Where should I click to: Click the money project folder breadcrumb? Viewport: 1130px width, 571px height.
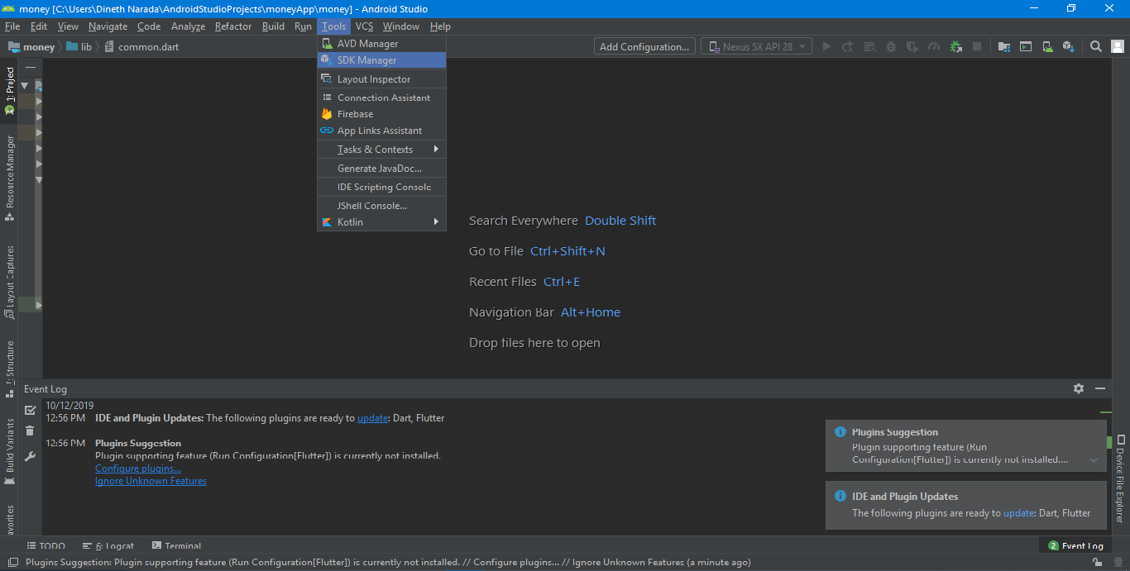31,47
